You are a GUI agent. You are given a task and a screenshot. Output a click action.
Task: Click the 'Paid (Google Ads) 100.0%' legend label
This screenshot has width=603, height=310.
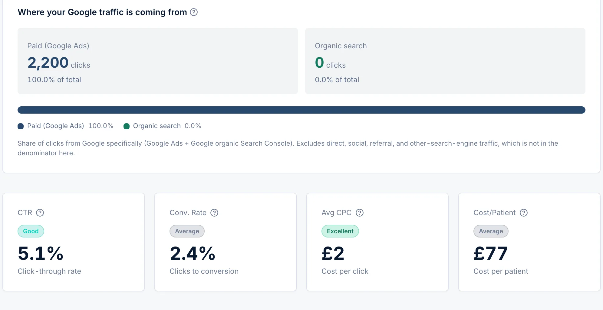click(70, 126)
